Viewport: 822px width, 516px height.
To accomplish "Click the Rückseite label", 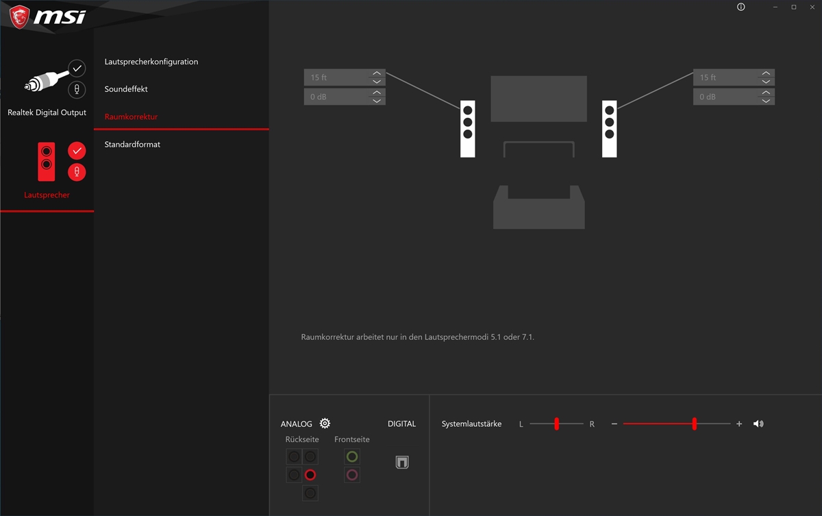I will click(x=302, y=440).
